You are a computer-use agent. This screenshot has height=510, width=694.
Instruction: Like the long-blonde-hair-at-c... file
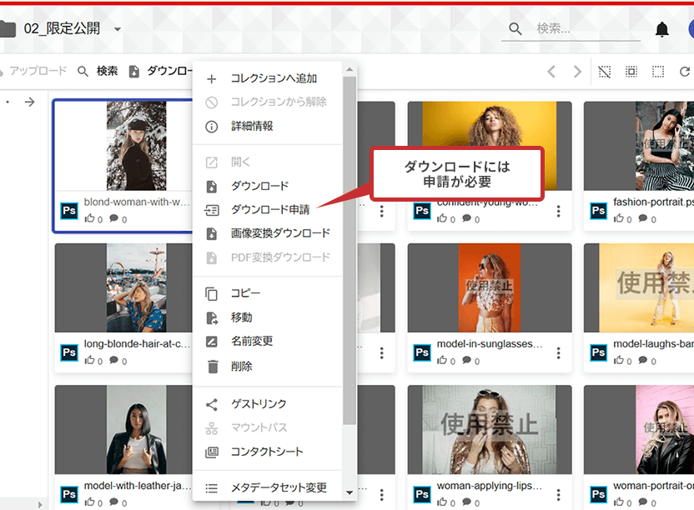pos(90,361)
